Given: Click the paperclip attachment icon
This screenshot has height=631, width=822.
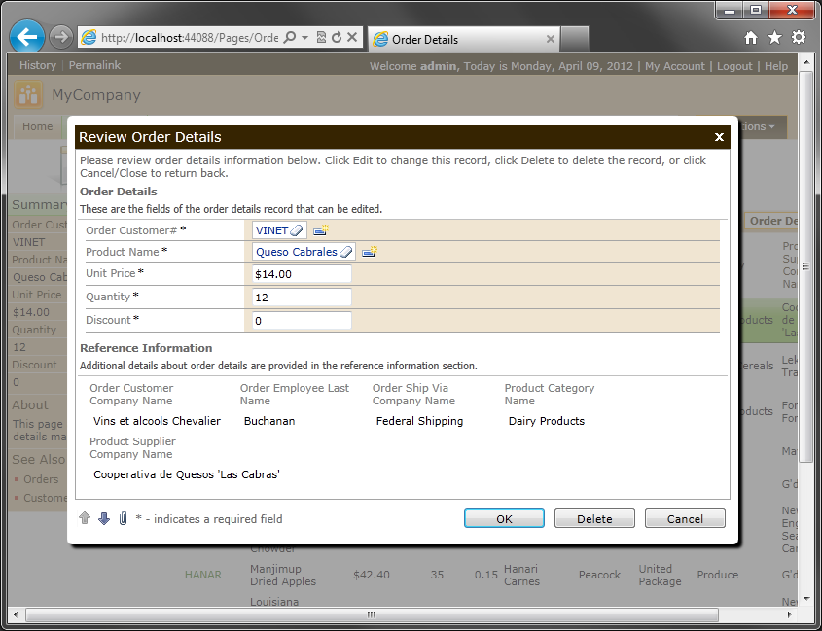Looking at the screenshot, I should tap(123, 518).
